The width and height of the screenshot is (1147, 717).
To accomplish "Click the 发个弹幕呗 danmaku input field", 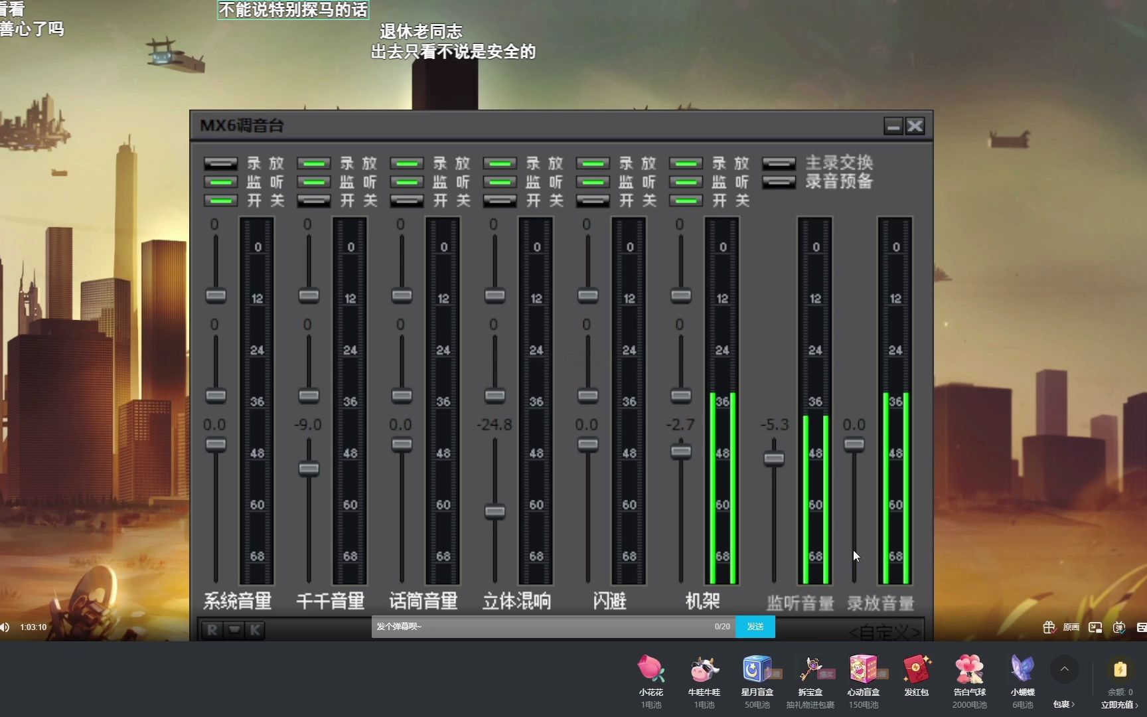I will click(554, 627).
